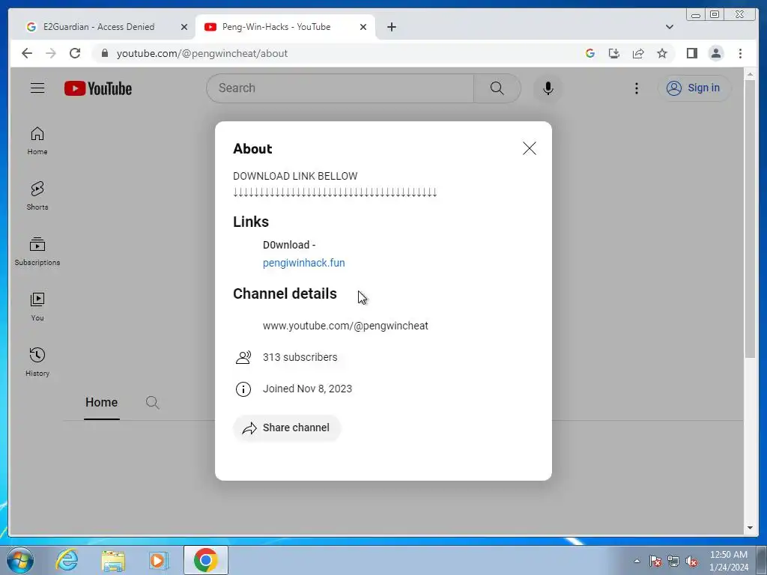This screenshot has height=575, width=767.
Task: Share this page via share icon
Action: tap(638, 53)
